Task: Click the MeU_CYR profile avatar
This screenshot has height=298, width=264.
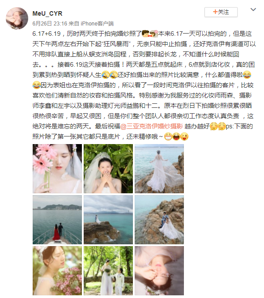Action: point(17,18)
